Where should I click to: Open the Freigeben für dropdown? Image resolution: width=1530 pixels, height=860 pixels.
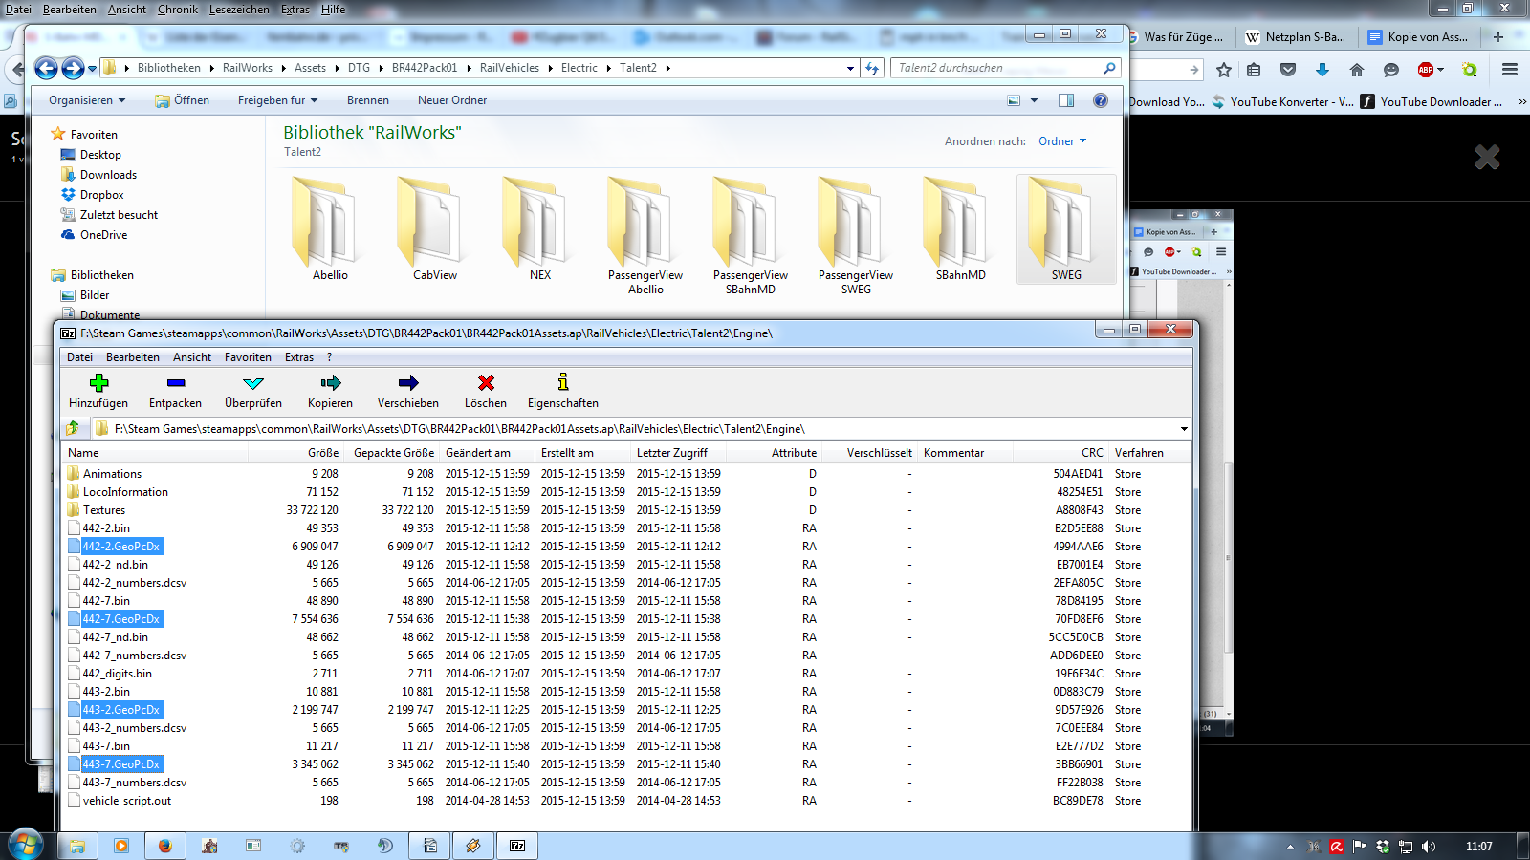[x=277, y=100]
